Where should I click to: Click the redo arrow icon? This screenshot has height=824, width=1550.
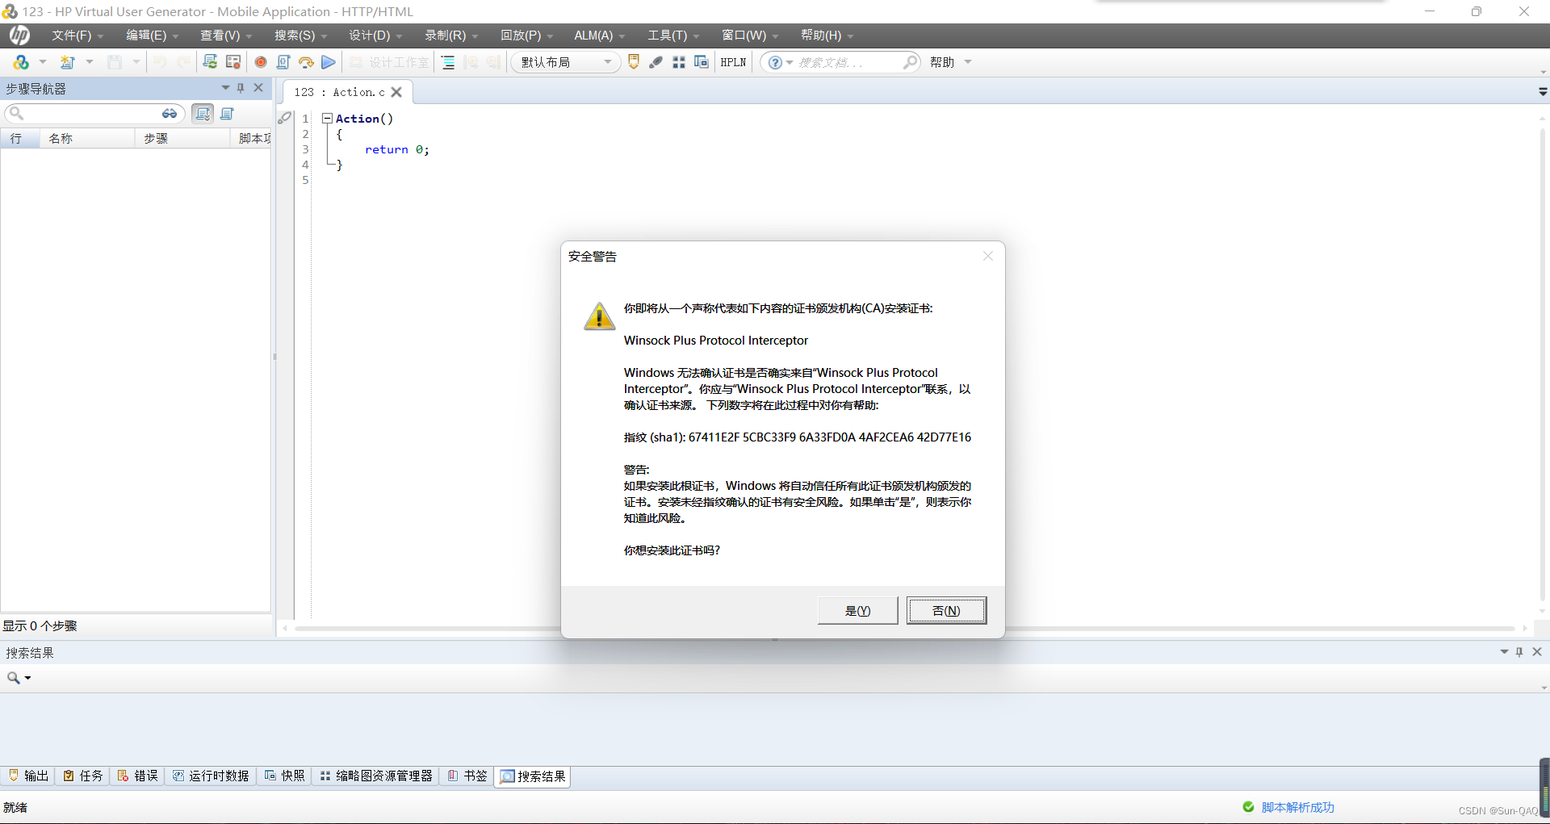point(184,62)
